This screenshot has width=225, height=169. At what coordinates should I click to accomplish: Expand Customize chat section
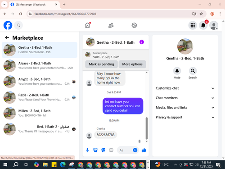point(185,88)
